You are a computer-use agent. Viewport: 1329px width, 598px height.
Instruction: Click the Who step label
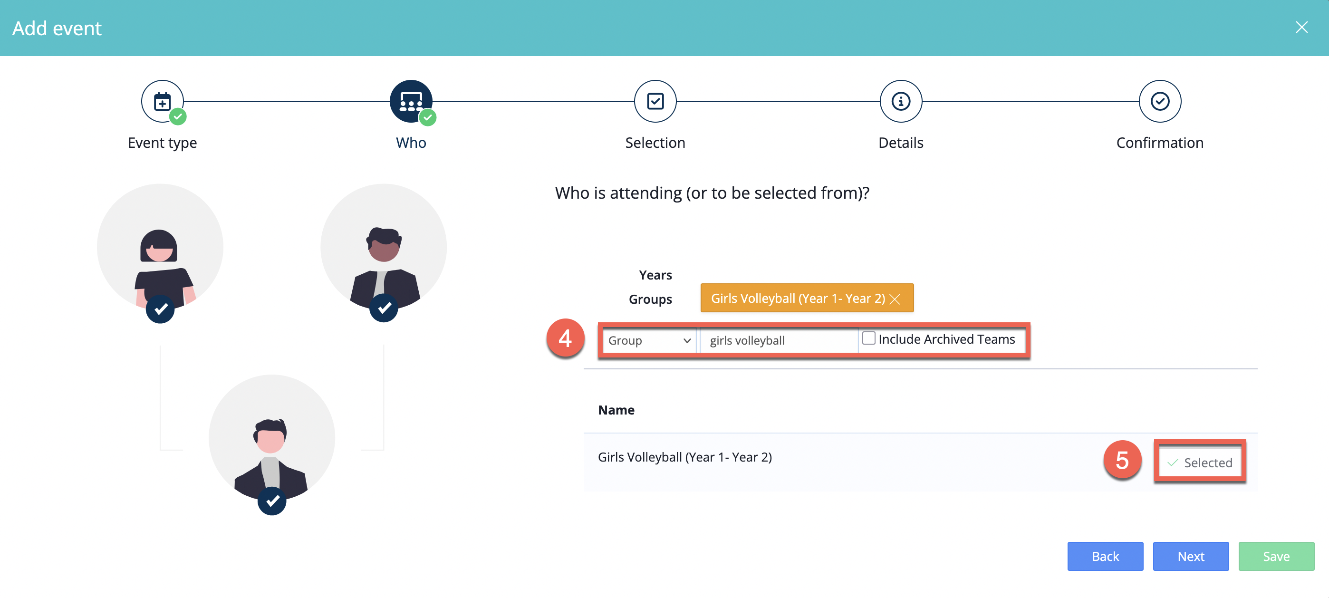(x=411, y=143)
